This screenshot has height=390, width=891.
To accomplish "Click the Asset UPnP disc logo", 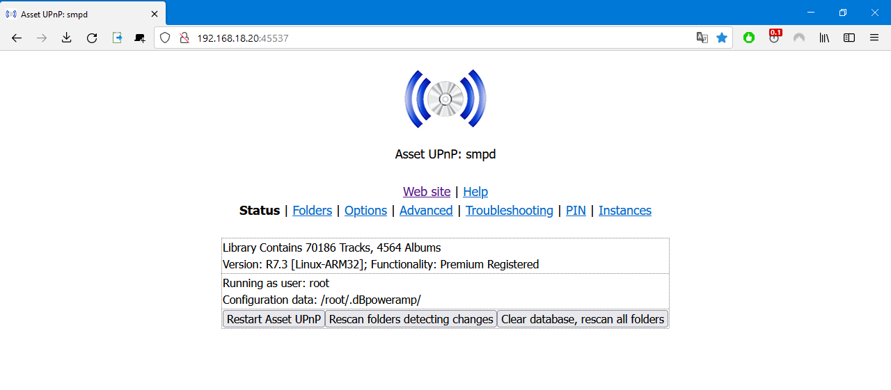I will coord(445,99).
